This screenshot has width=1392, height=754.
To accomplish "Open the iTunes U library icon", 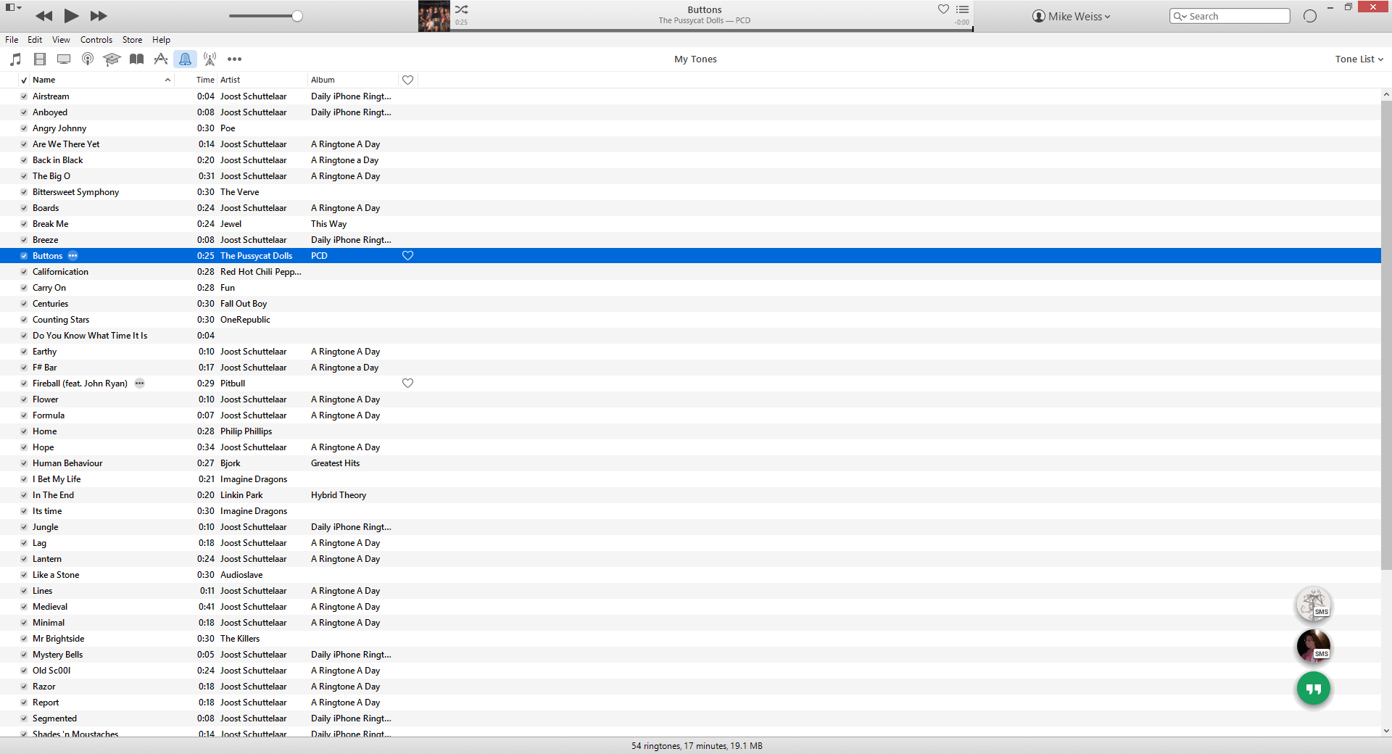I will click(x=112, y=59).
